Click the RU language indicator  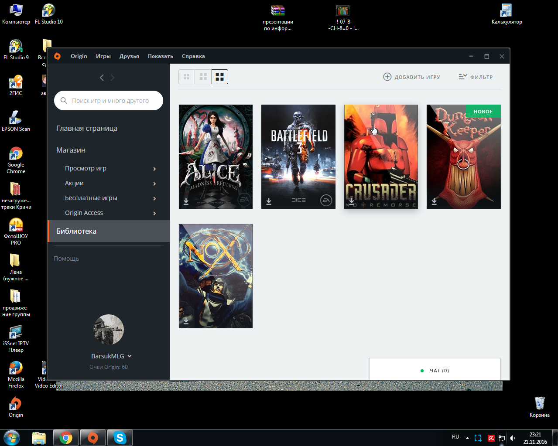pos(455,437)
